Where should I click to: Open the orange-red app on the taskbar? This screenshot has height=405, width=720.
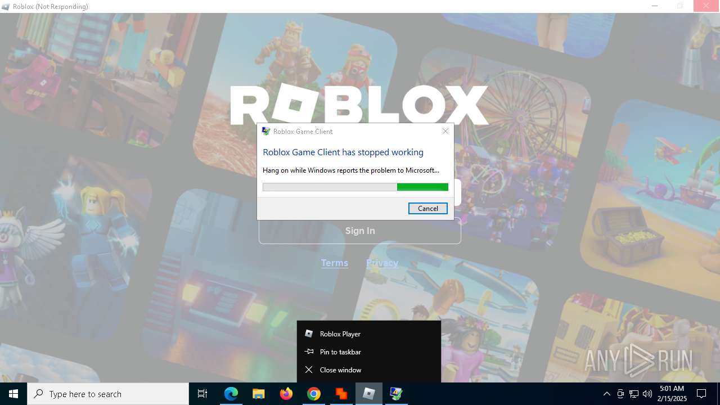(341, 394)
